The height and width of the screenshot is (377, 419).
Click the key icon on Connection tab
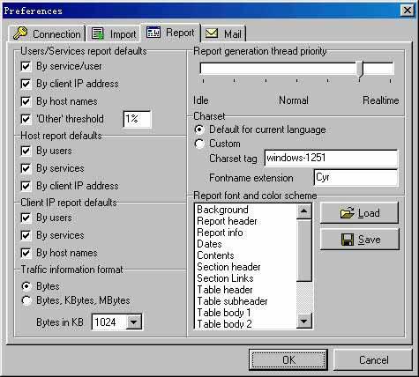[x=20, y=33]
